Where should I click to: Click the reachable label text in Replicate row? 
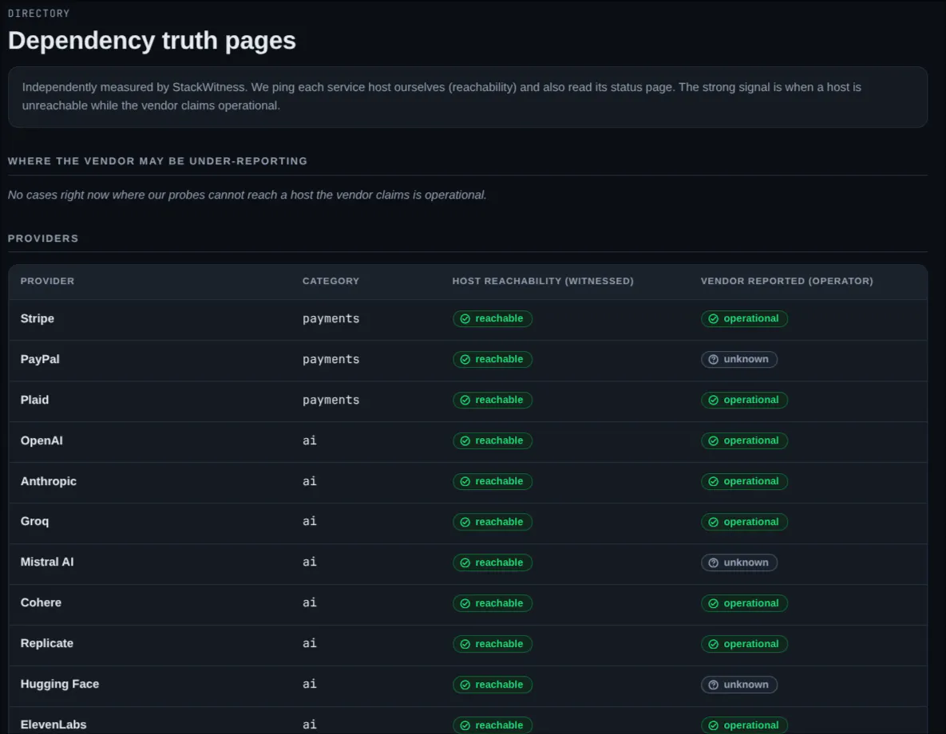coord(499,644)
